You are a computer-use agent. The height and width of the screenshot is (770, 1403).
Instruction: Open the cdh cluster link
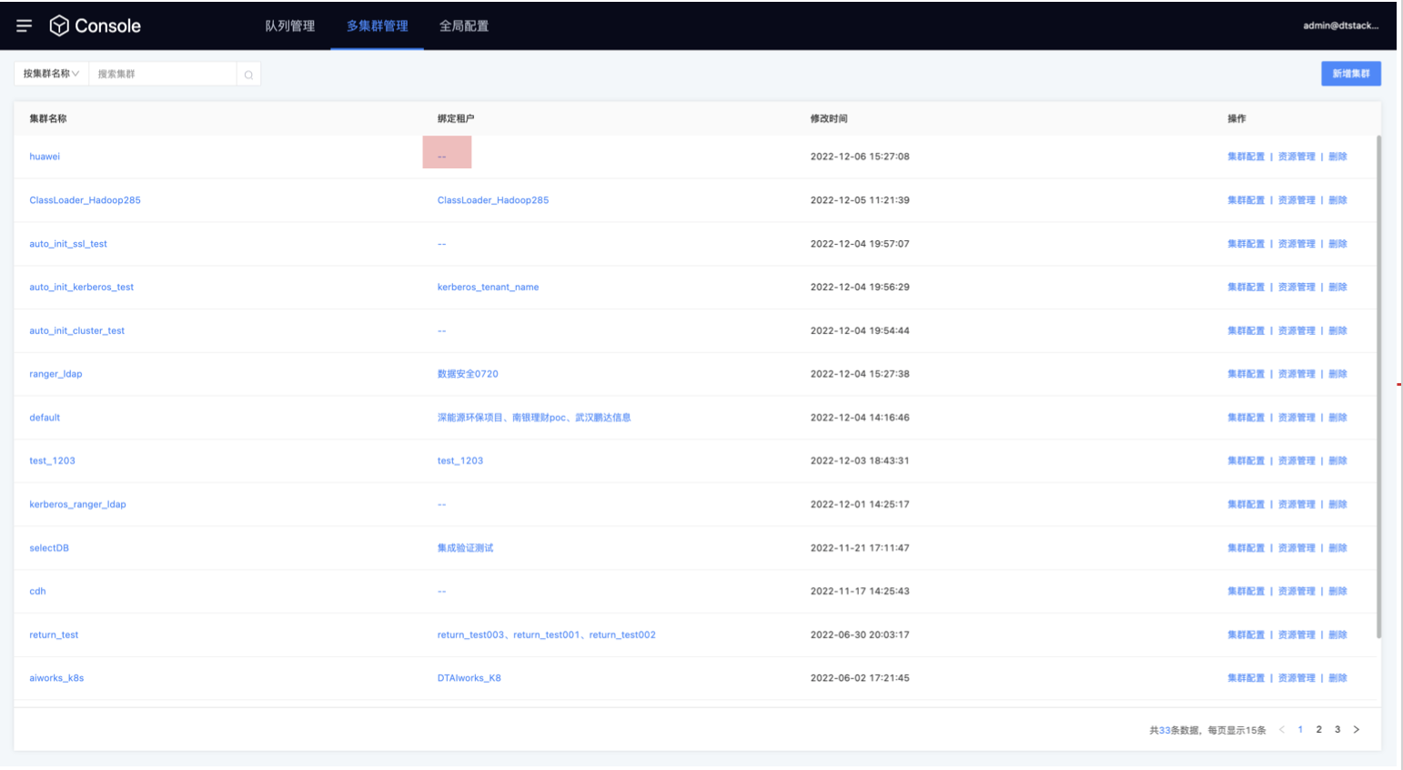[x=37, y=592]
